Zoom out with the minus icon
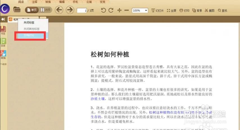The image size is (240, 130). click(x=126, y=10)
